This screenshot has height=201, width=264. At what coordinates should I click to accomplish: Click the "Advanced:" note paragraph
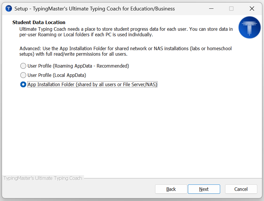click(x=125, y=51)
